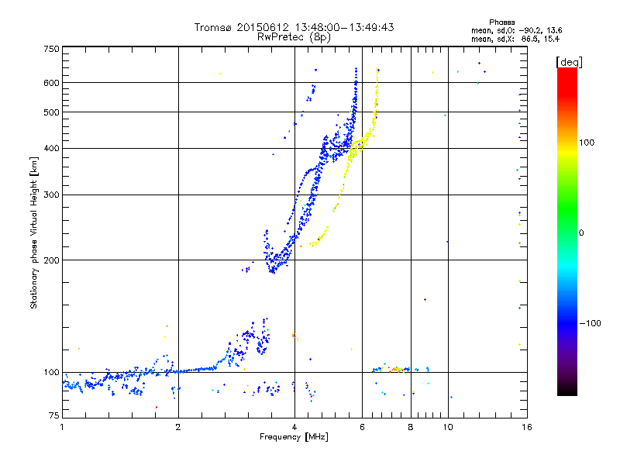Click the y-axis tick label '400'
Viewport: 620px width, 465px height.
pos(51,148)
